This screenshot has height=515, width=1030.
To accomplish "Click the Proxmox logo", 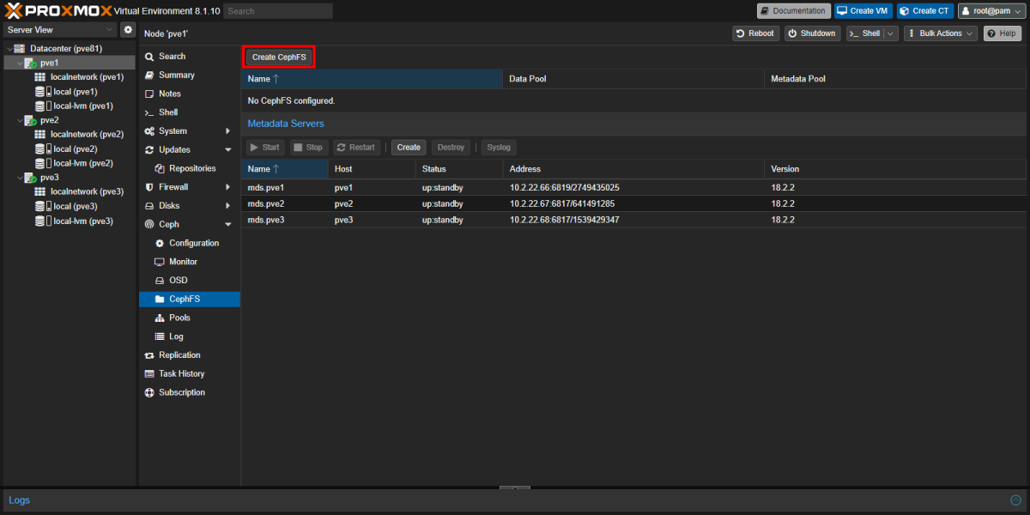I will coord(58,10).
